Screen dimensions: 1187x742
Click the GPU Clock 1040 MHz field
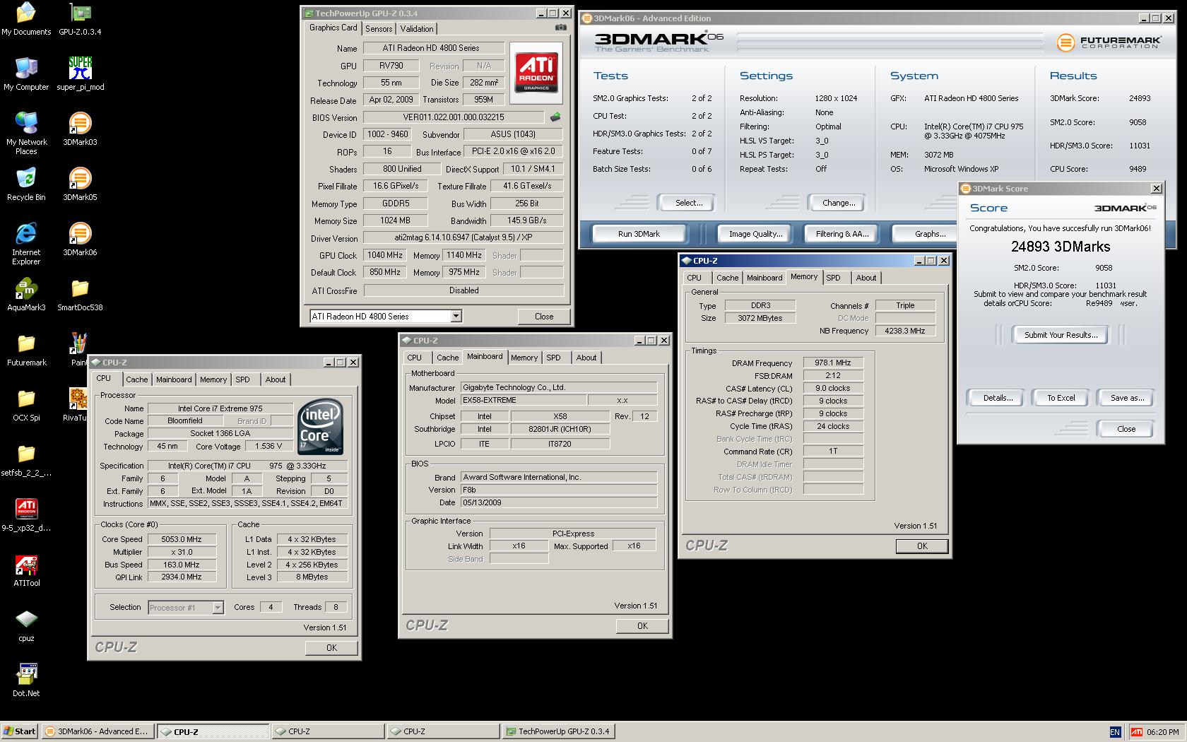pyautogui.click(x=385, y=255)
